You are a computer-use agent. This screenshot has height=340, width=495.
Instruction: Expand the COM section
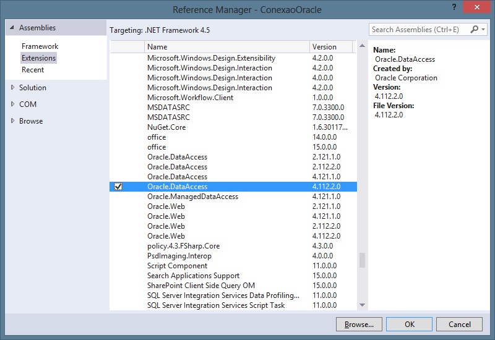click(x=12, y=104)
